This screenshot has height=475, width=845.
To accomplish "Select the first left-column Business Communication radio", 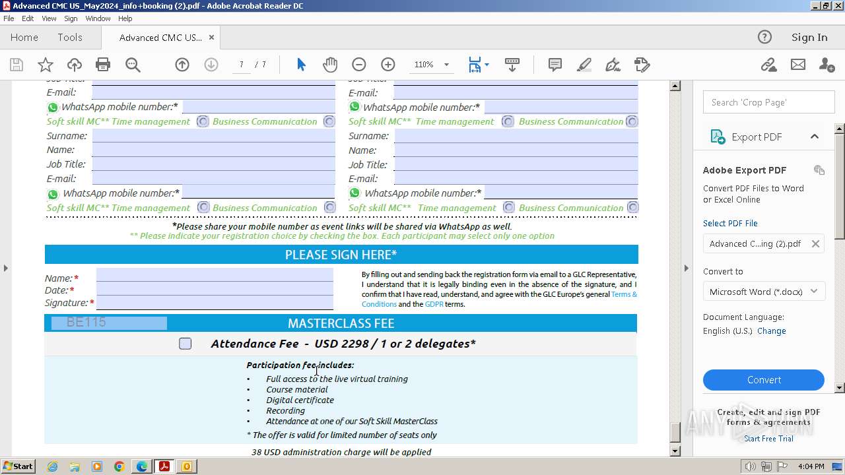I will [329, 121].
